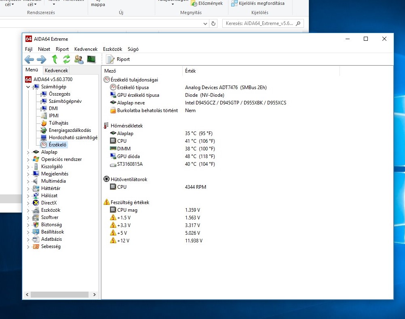Viewport: 405px width, 319px height.
Task: Expand the Kiszolgáló tree node
Action: point(28,167)
